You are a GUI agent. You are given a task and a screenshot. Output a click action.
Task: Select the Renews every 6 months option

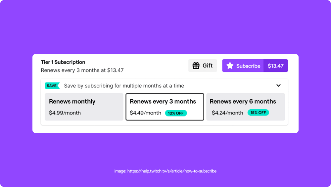pos(245,107)
